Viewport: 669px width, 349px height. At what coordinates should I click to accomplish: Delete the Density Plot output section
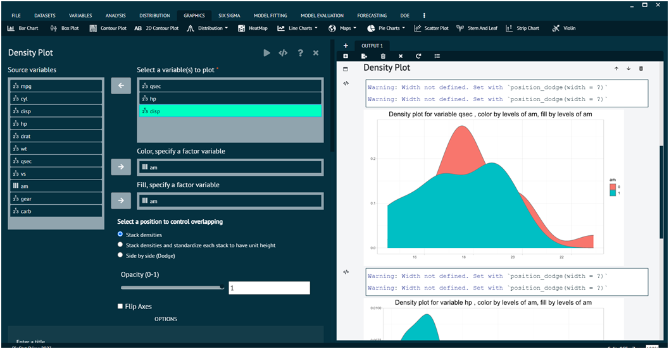[641, 69]
